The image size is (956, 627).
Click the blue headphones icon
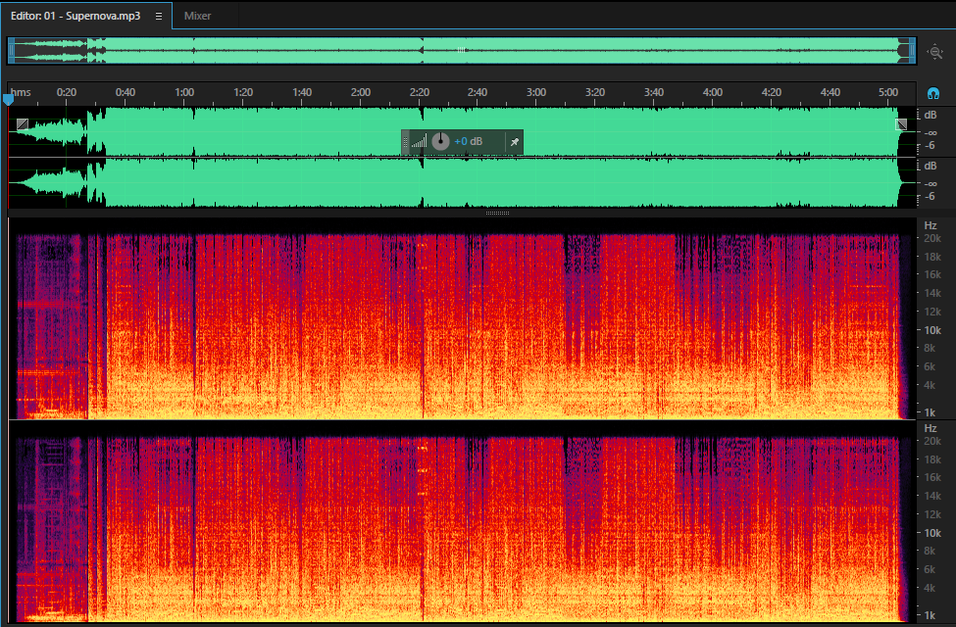point(932,93)
